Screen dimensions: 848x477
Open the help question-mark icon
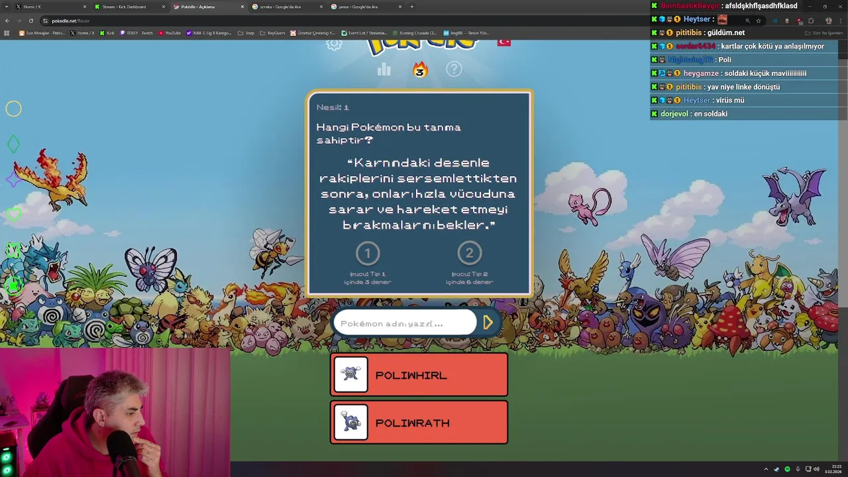pyautogui.click(x=454, y=69)
